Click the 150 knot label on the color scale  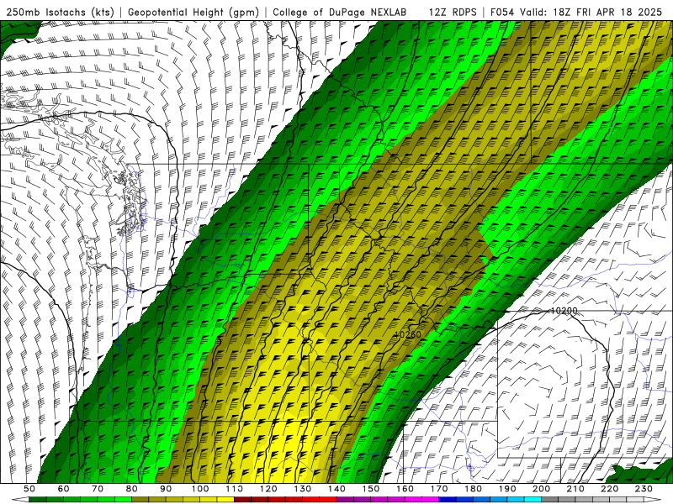371,489
